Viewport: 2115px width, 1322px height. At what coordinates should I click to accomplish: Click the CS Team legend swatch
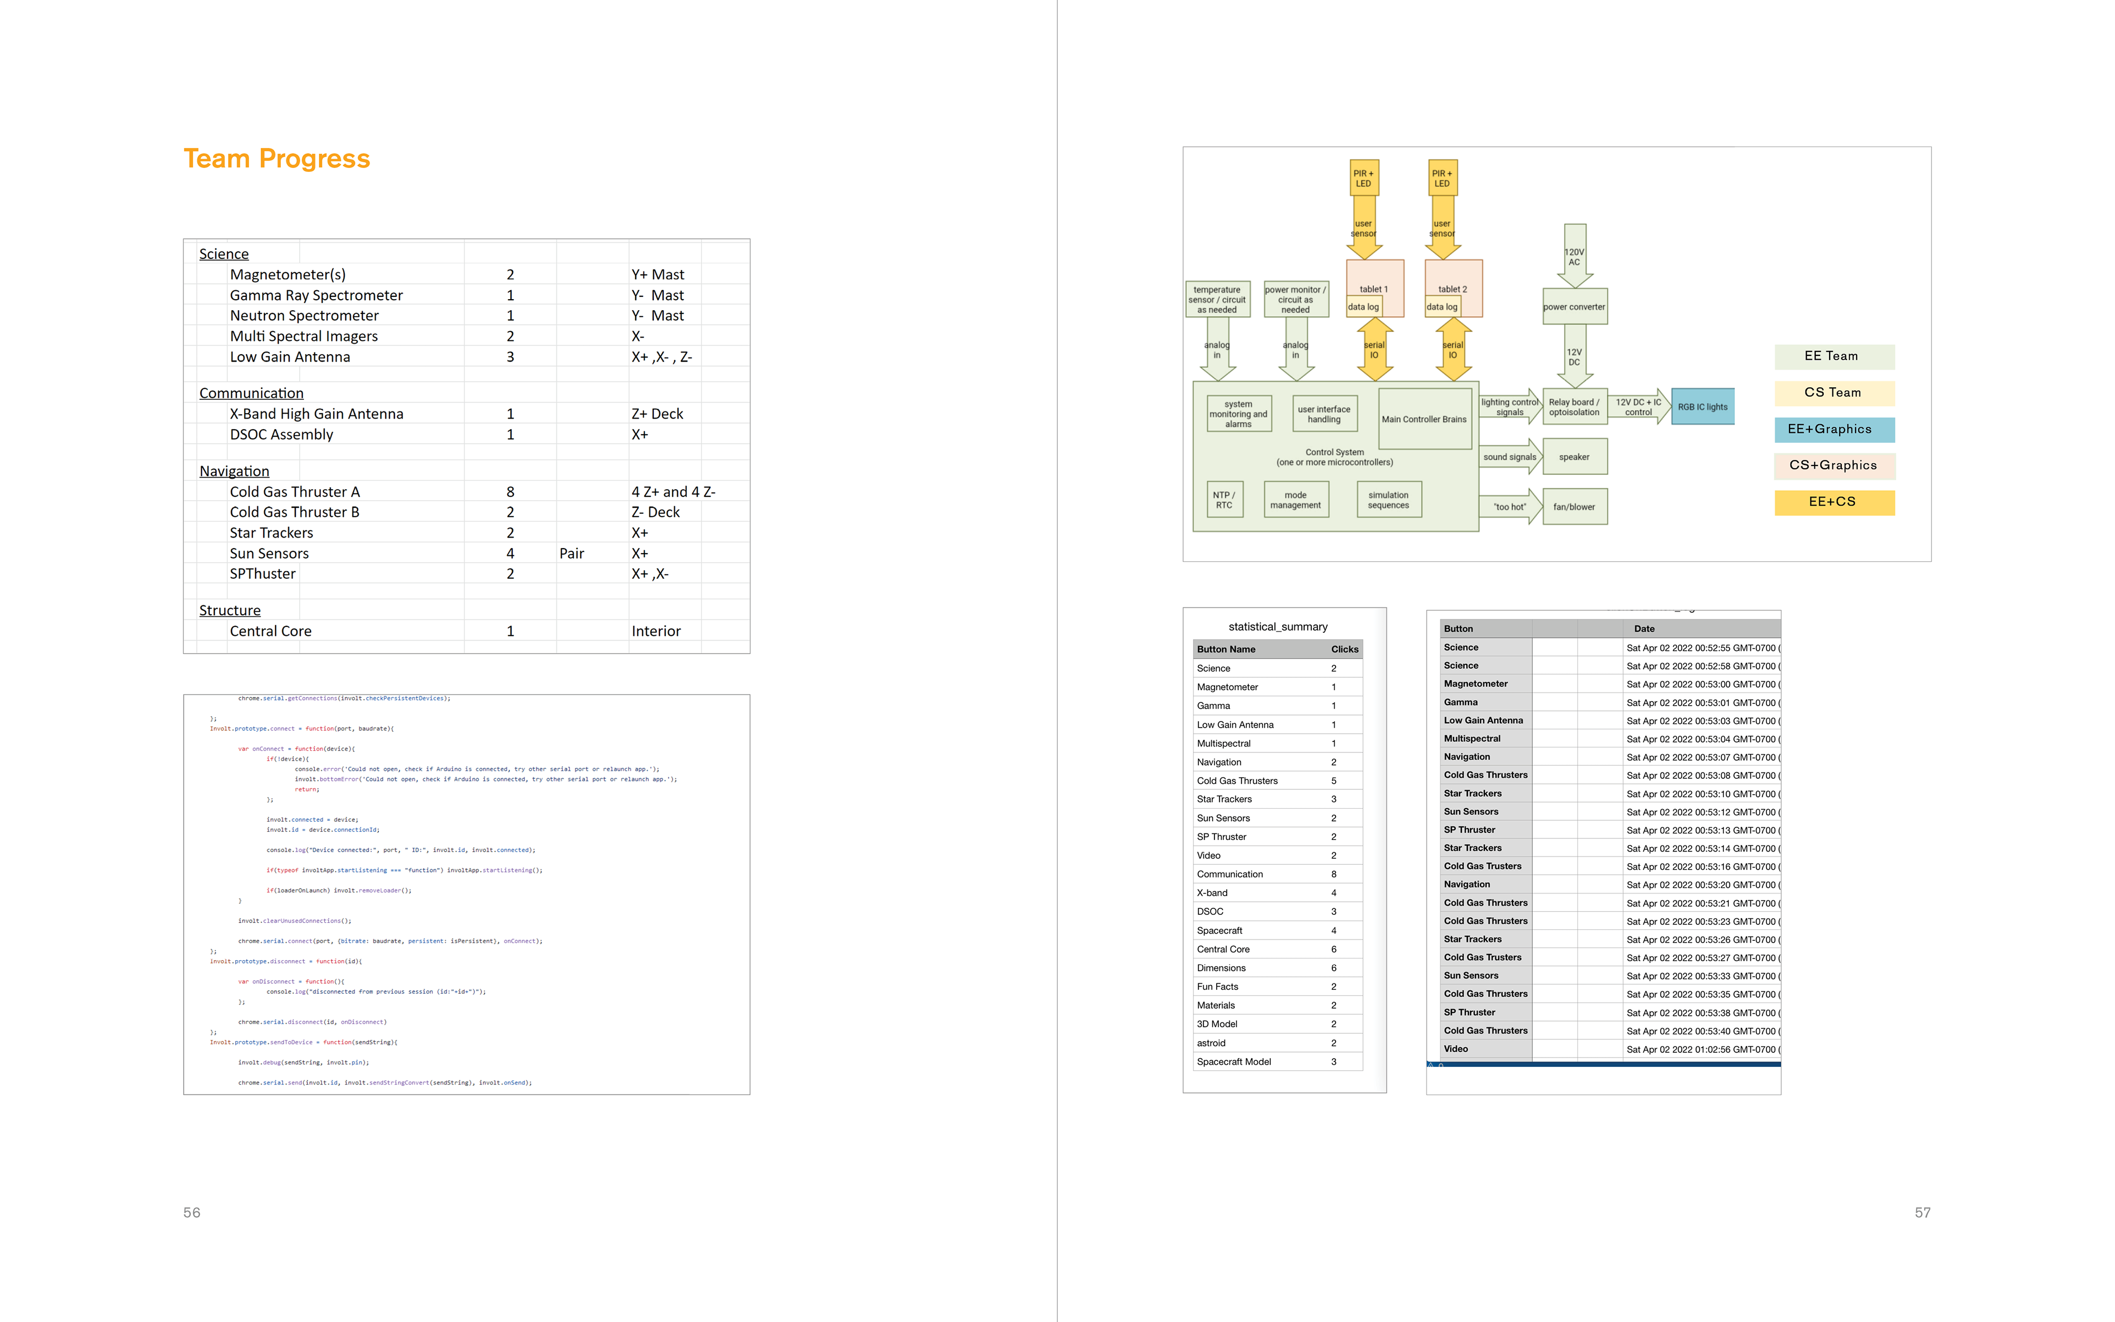point(1834,393)
